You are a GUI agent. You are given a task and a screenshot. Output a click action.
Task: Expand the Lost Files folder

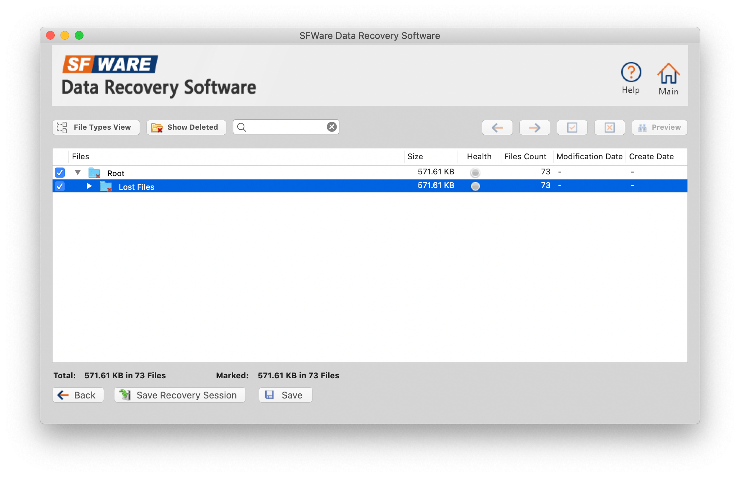click(x=89, y=186)
